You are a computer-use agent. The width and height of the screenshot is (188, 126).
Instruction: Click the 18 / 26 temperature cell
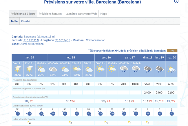(29, 101)
